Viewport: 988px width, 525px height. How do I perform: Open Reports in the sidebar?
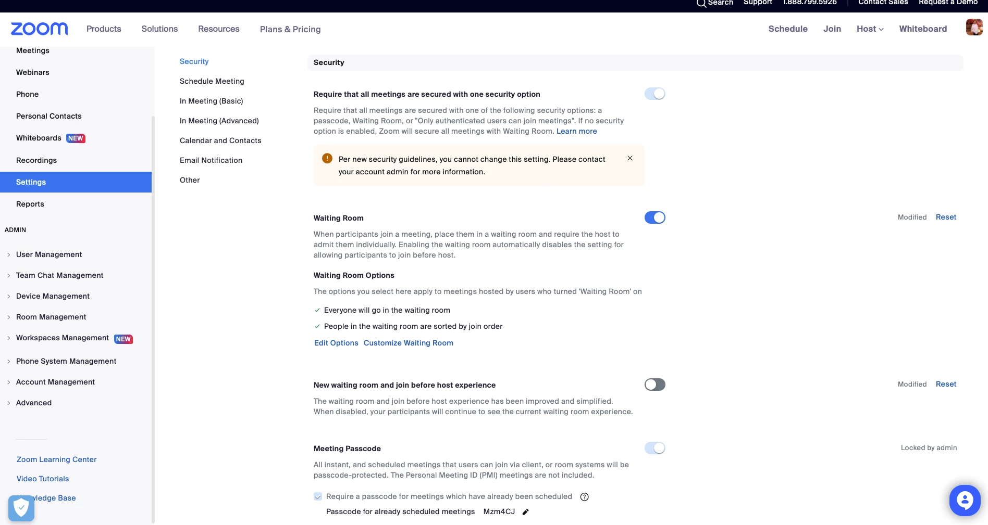click(x=30, y=204)
